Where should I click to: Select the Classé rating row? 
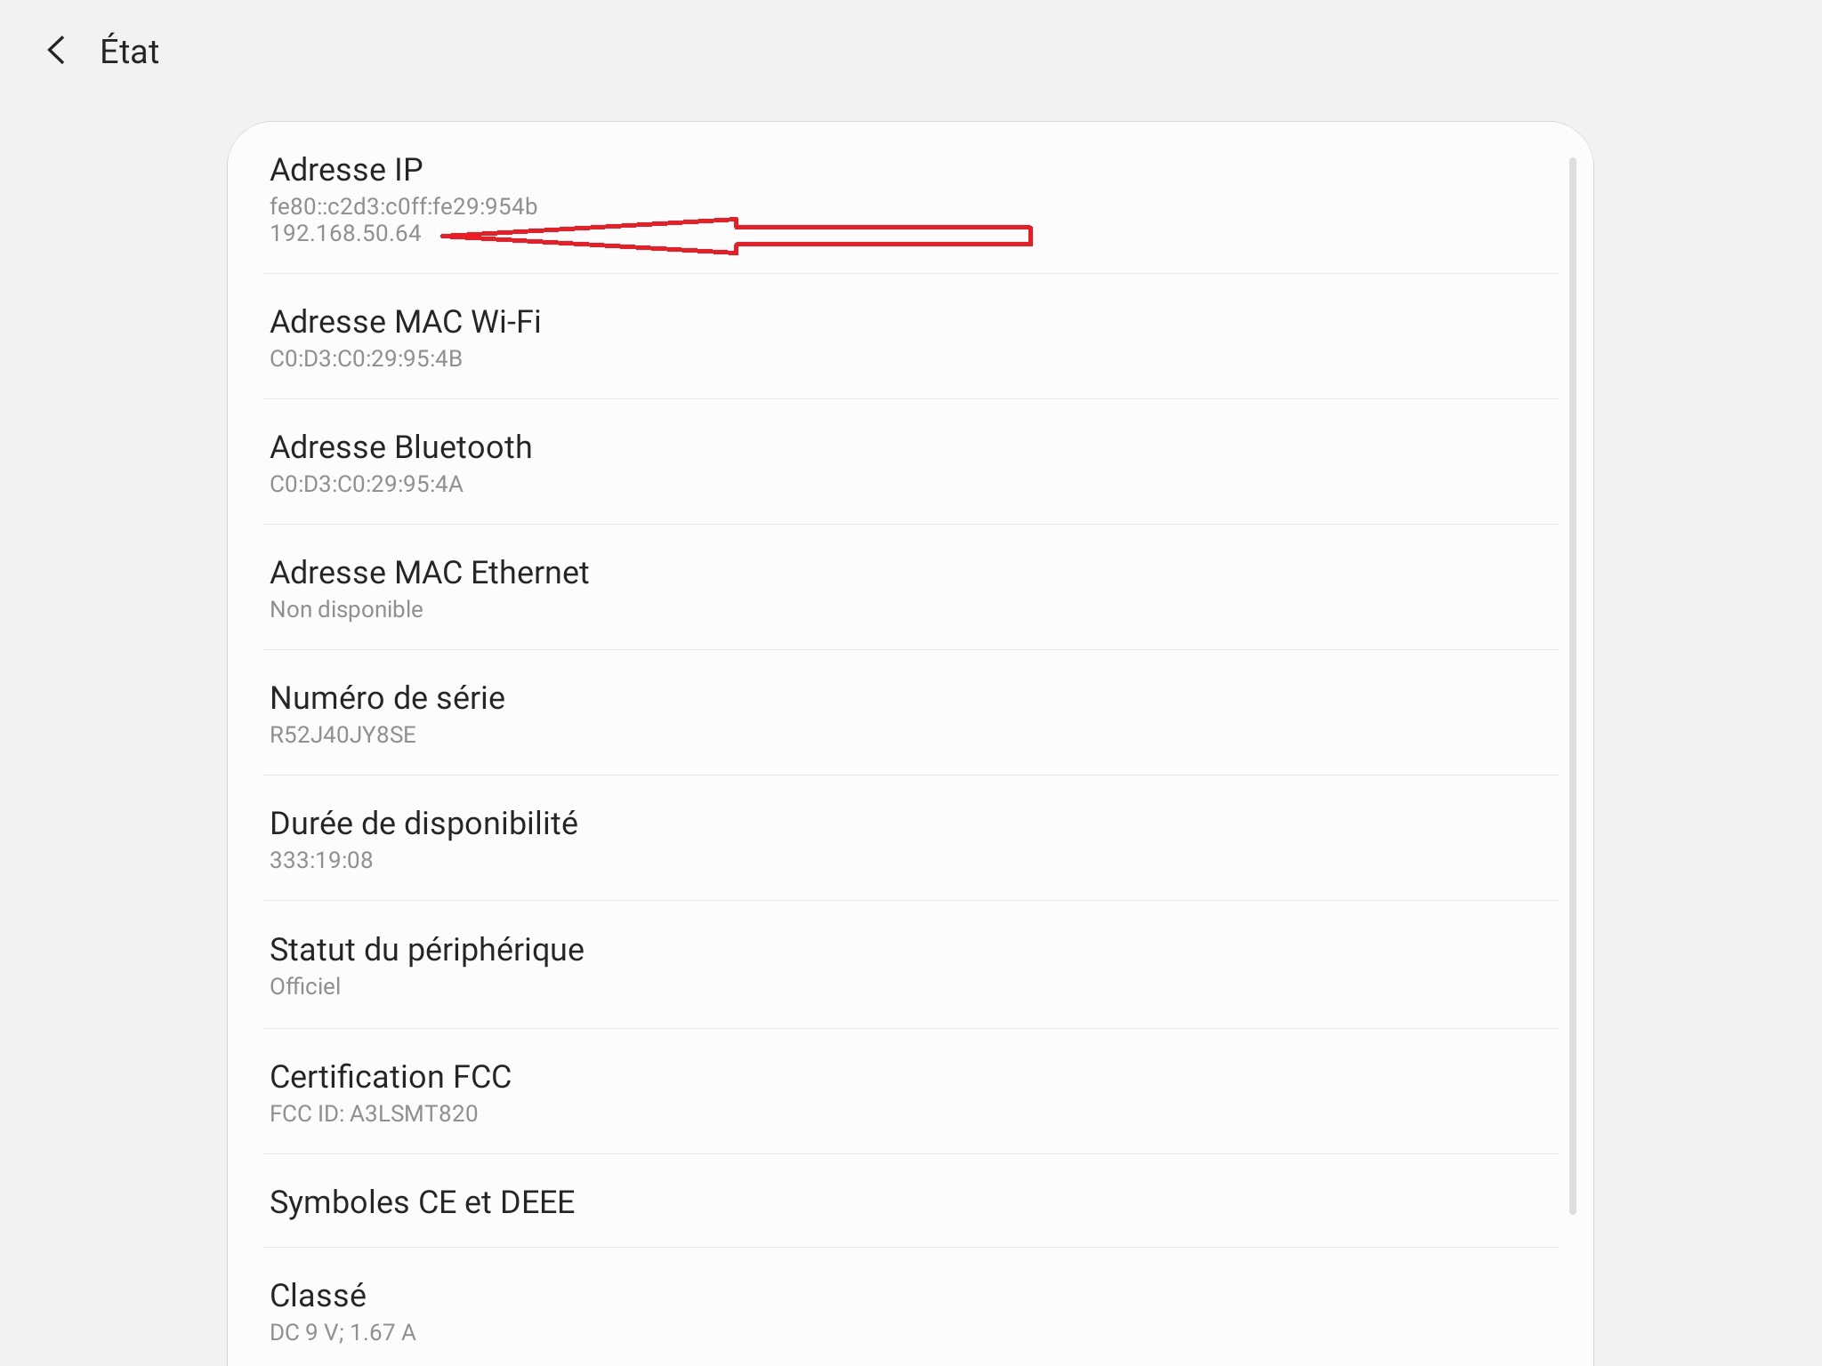click(x=318, y=1296)
